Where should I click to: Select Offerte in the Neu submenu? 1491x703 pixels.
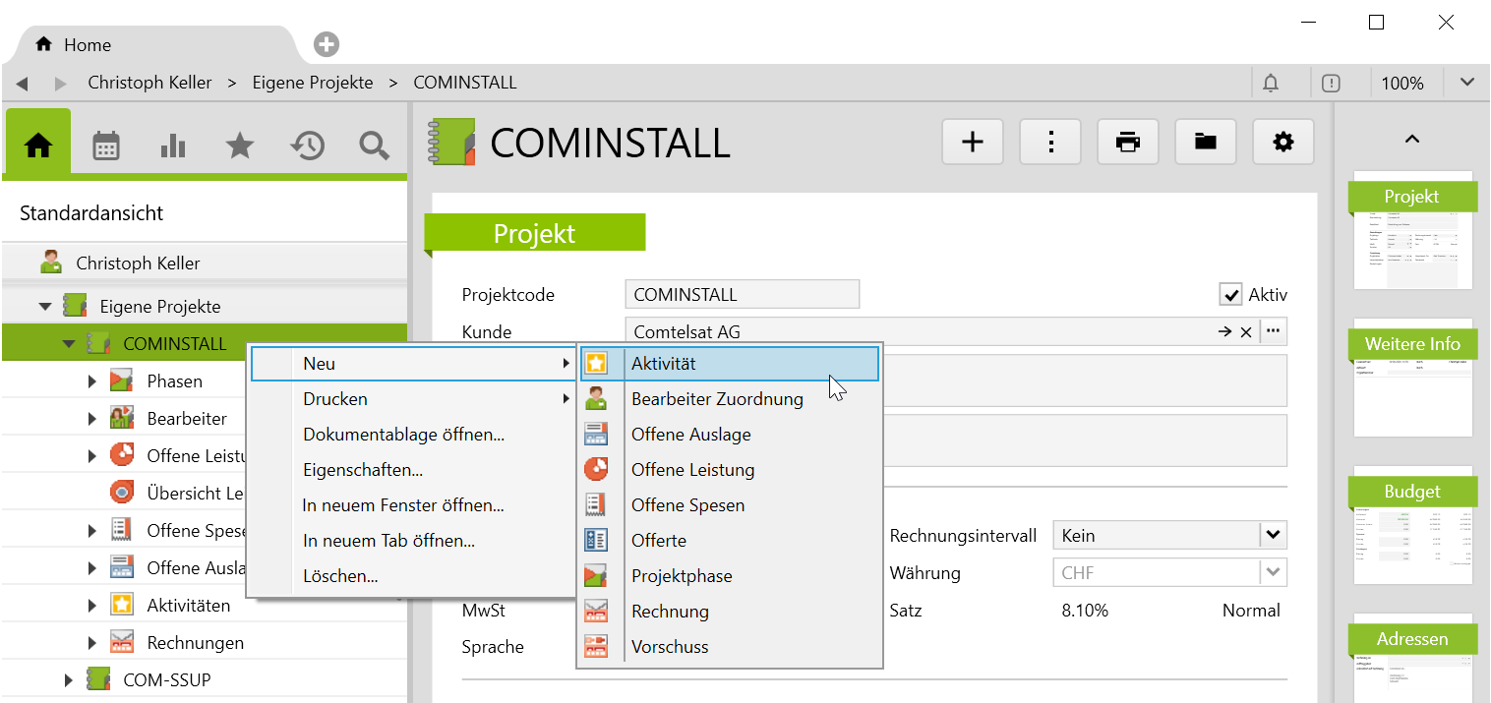[x=659, y=541]
